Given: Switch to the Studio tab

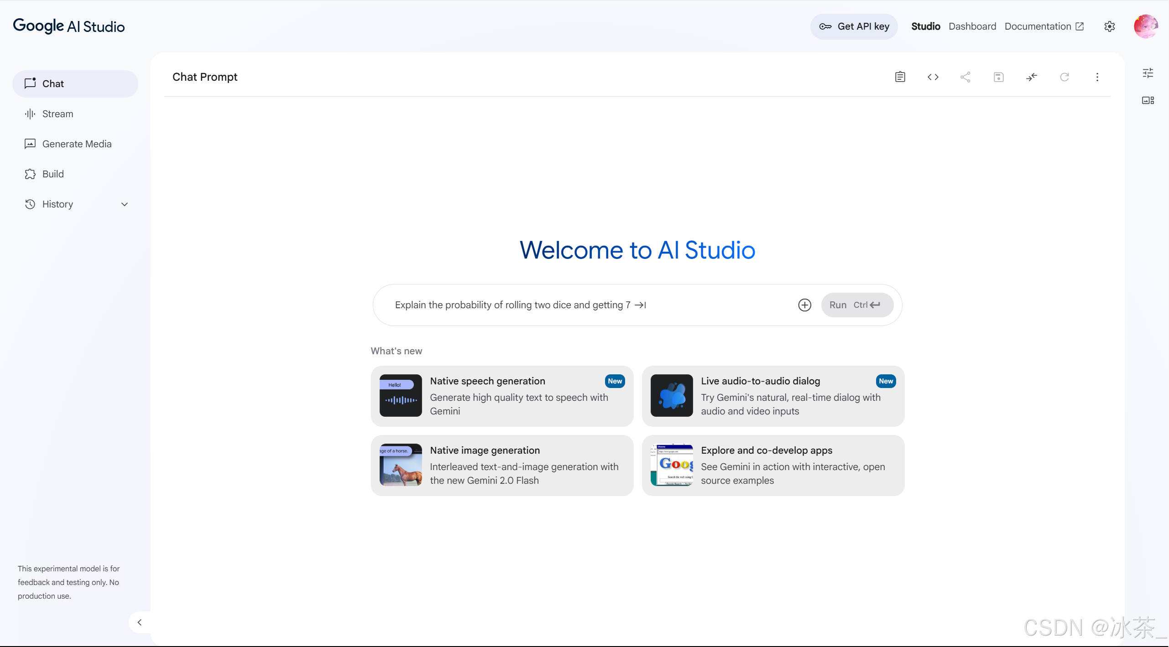Looking at the screenshot, I should point(925,26).
